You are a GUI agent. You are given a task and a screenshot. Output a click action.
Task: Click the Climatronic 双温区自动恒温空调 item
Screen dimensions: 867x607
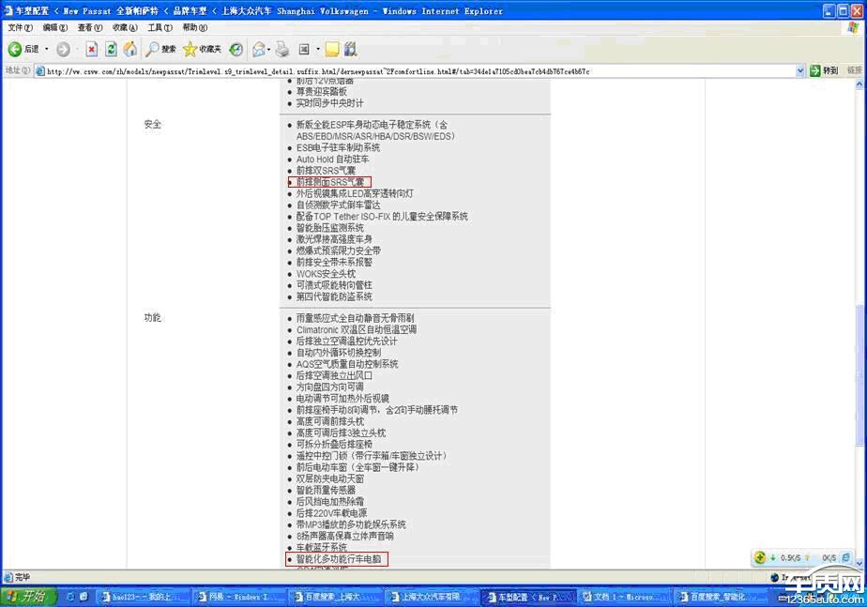coord(357,329)
